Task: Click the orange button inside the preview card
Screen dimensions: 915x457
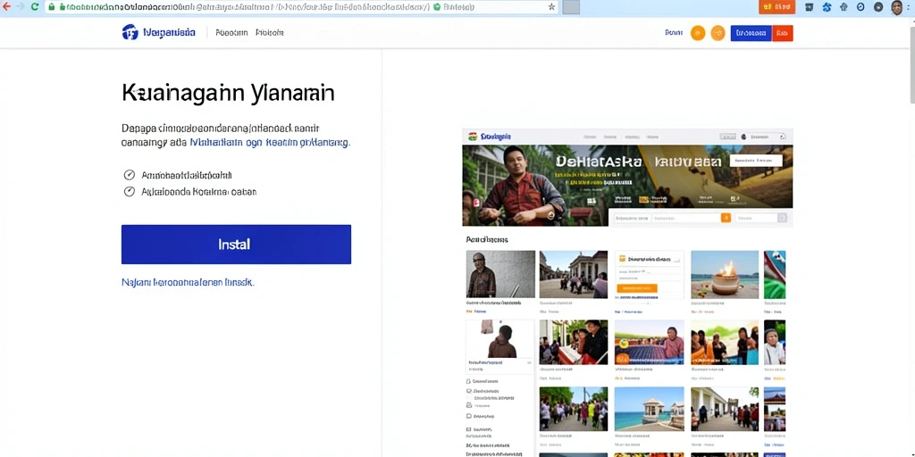Action: (637, 288)
